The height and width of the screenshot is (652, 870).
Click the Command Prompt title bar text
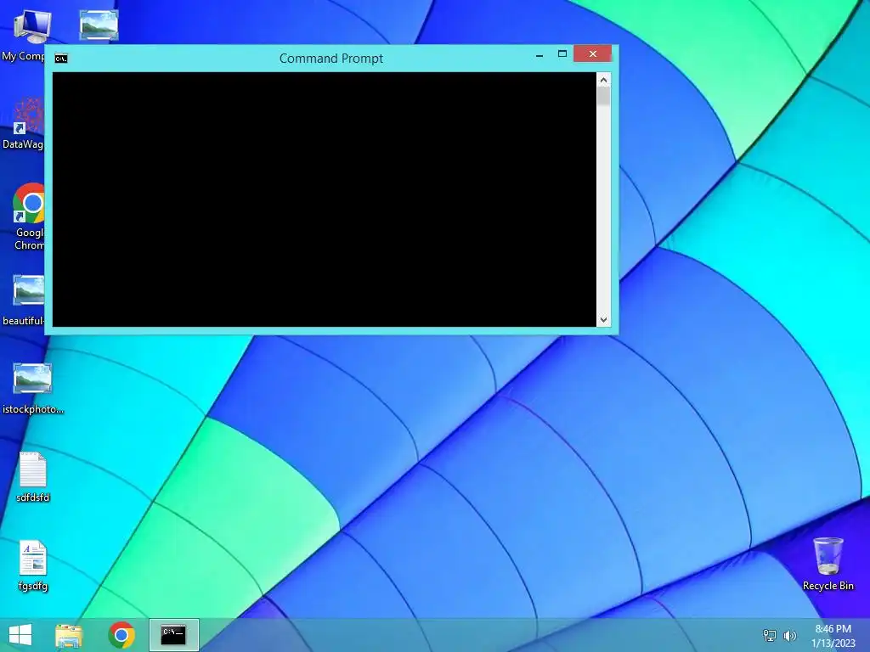pyautogui.click(x=331, y=59)
